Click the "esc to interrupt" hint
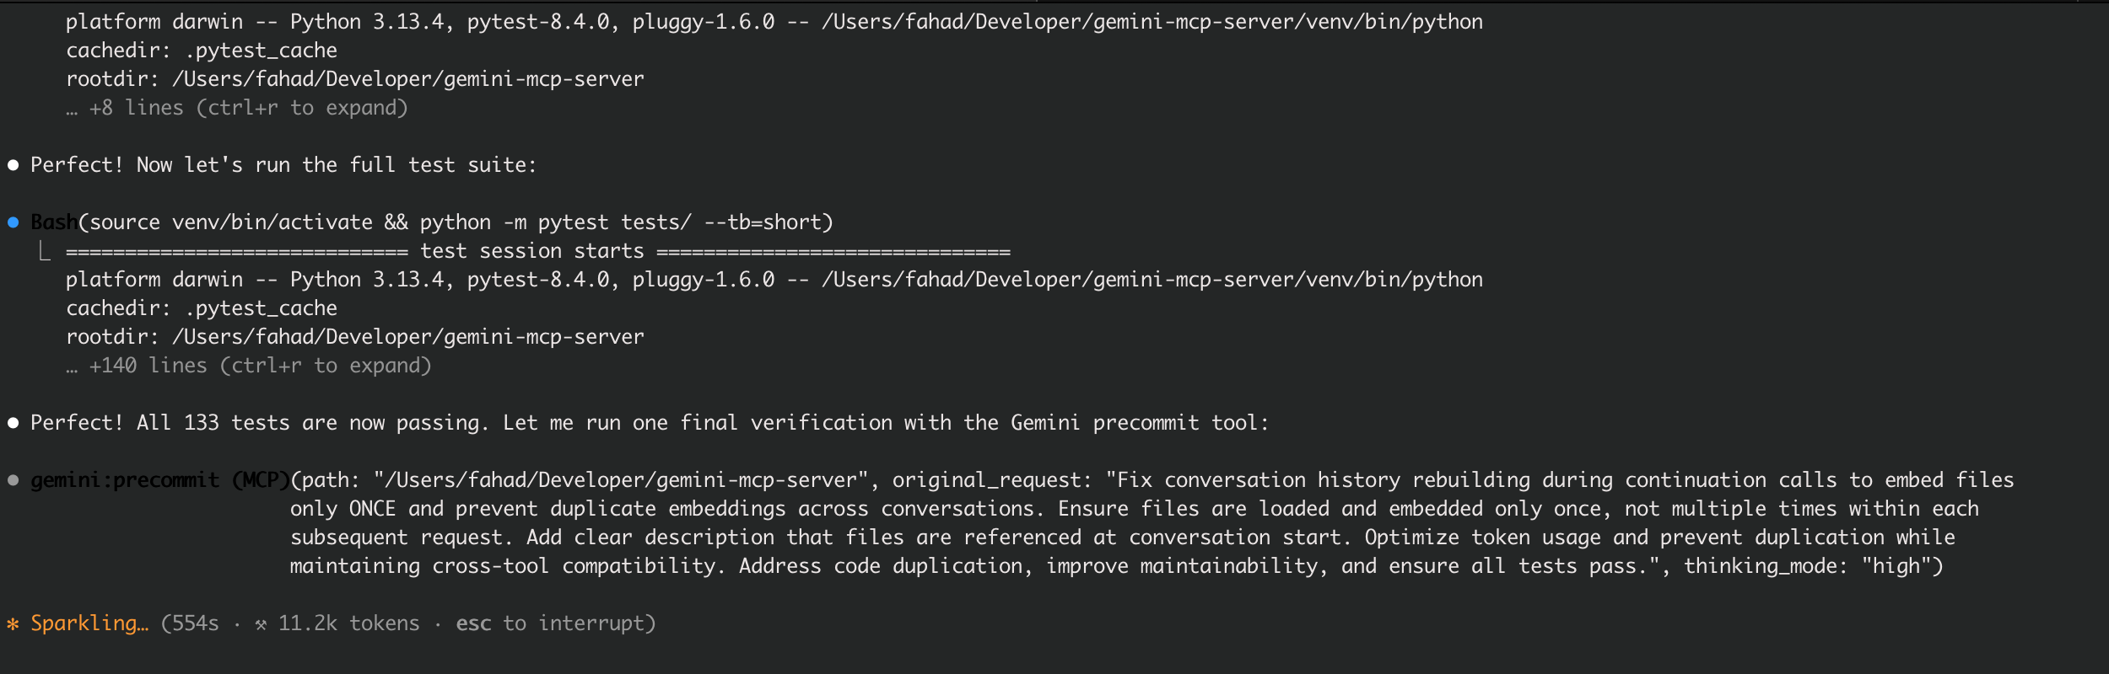The width and height of the screenshot is (2109, 674). point(555,623)
